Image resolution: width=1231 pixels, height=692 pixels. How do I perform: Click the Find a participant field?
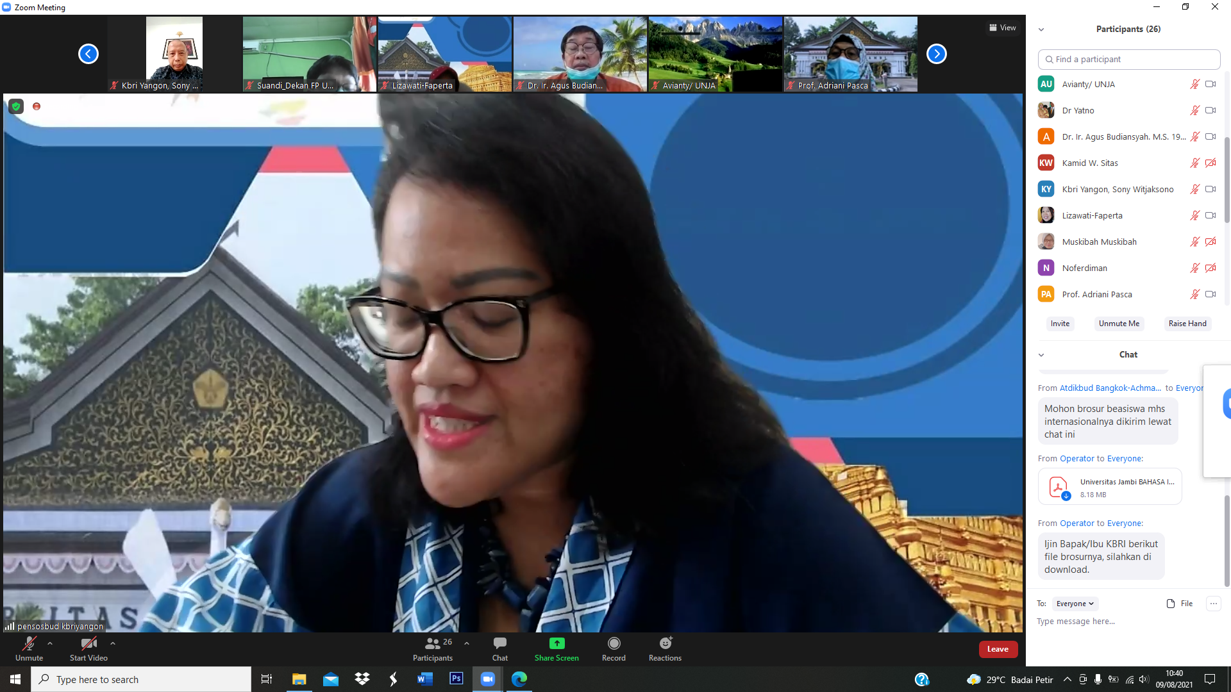coord(1128,59)
